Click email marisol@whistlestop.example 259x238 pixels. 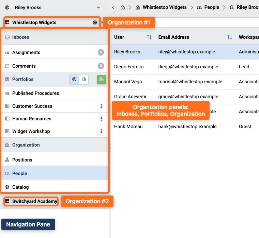click(x=190, y=82)
